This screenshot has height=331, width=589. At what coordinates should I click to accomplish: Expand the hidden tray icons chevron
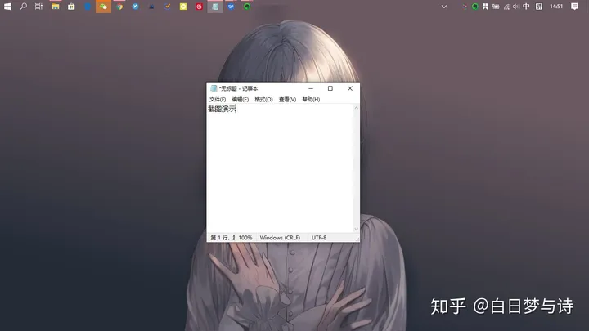tap(444, 7)
